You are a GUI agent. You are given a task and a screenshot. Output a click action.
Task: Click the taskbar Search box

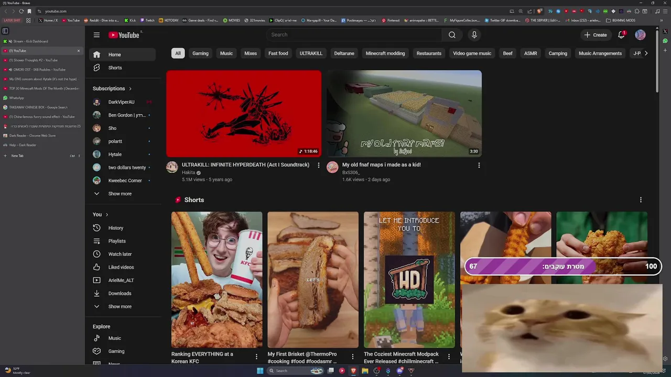pos(295,371)
